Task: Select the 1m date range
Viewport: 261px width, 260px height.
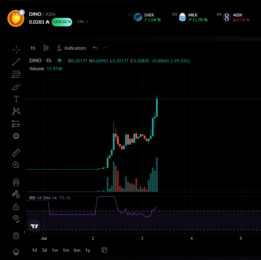Action: coord(66,250)
